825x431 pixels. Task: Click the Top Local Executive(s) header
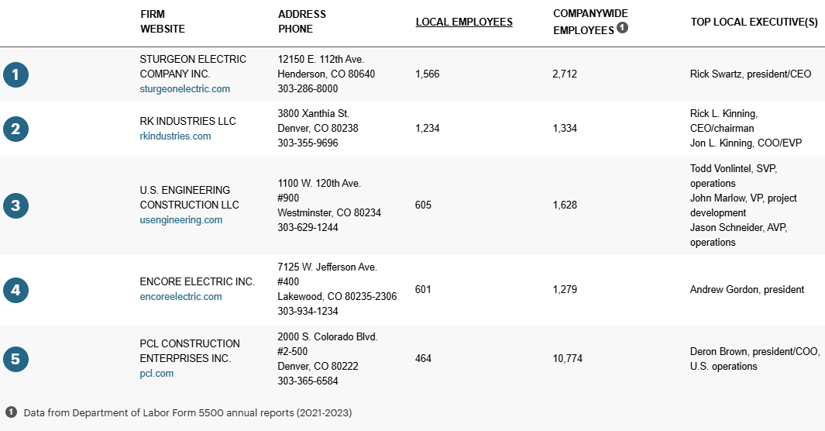pos(754,22)
